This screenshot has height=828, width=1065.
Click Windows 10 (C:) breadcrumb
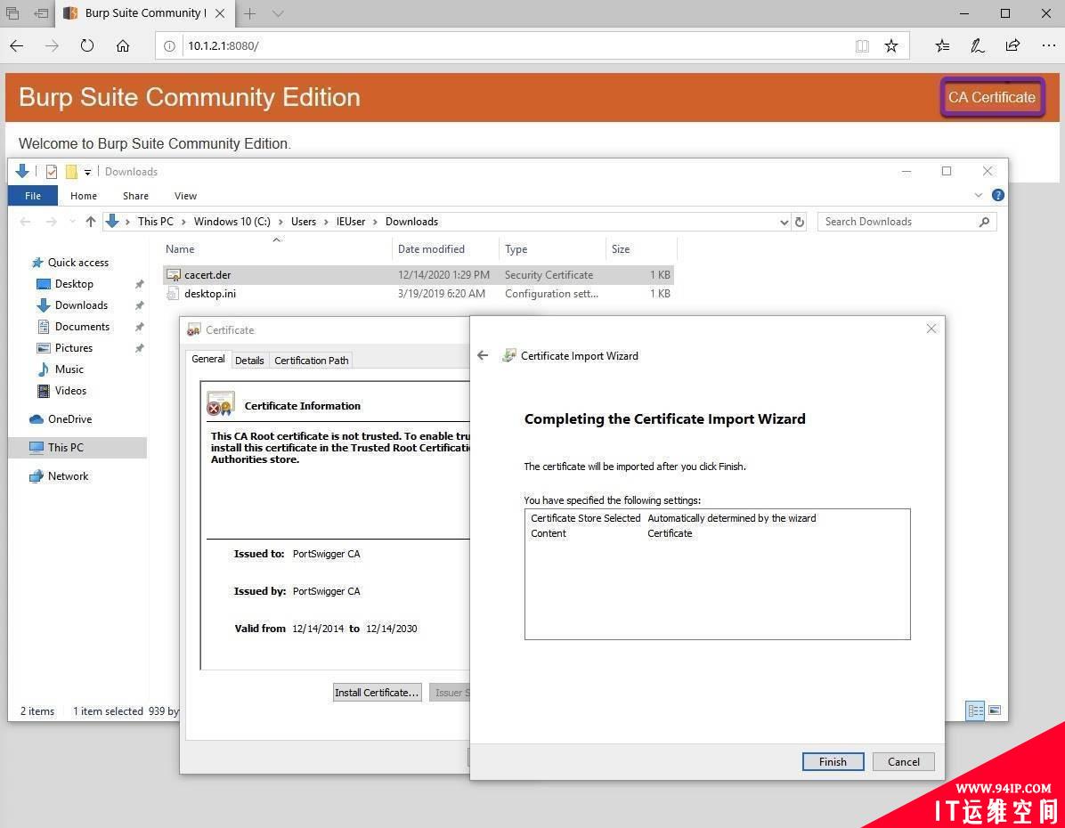click(x=232, y=222)
